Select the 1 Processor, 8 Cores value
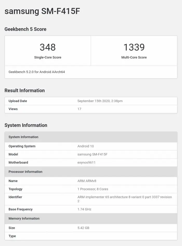This screenshot has width=182, height=246. pos(93,189)
